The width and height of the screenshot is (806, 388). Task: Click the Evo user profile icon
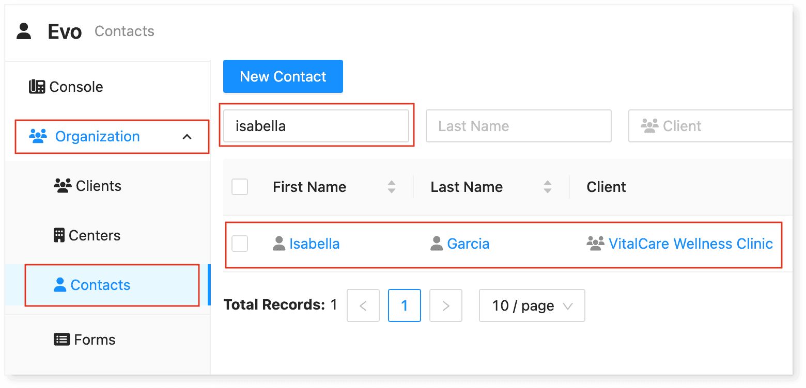tap(24, 31)
